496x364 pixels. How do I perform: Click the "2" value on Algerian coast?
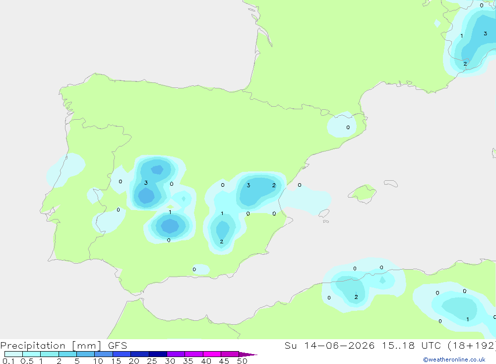(x=356, y=297)
